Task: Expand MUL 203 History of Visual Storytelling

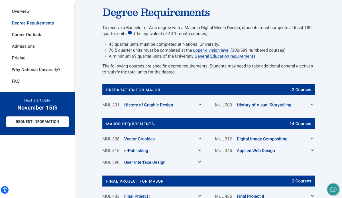Action: click(312, 105)
